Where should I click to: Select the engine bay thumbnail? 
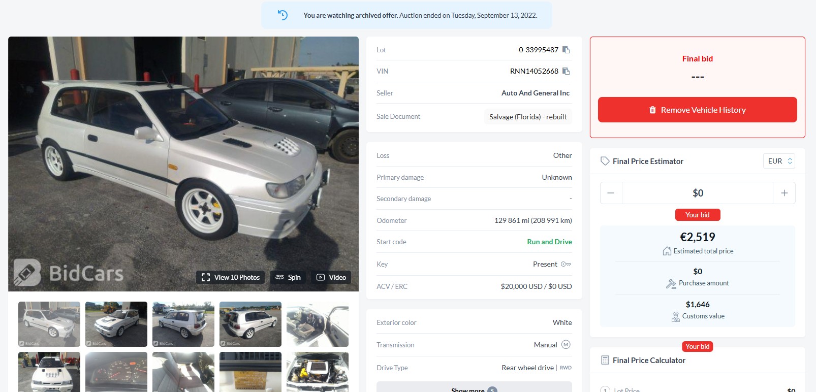318,372
